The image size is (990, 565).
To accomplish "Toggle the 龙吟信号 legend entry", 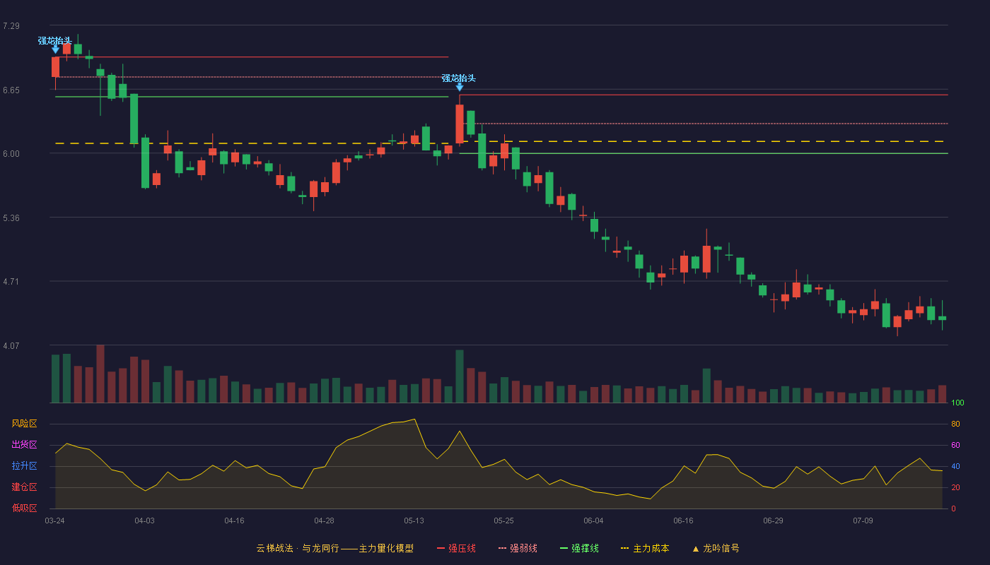I will 715,548.
